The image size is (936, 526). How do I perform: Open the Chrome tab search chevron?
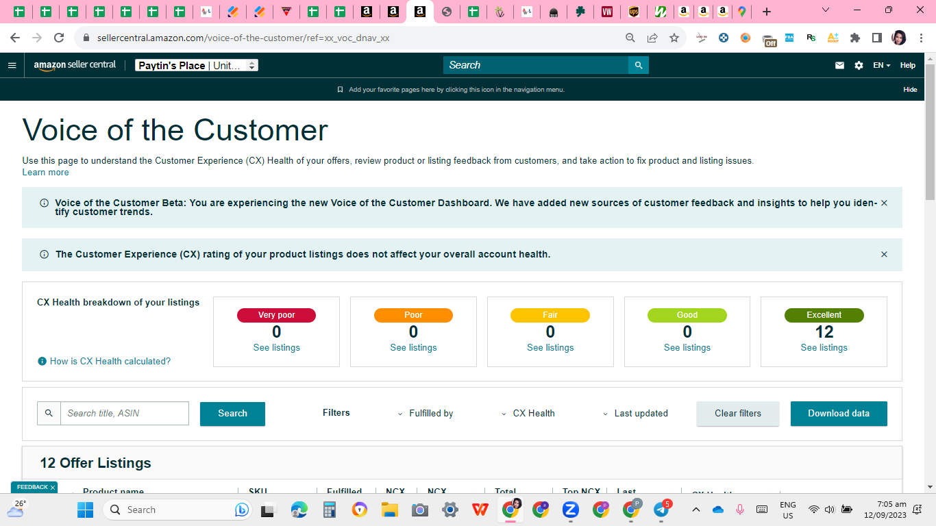tap(825, 10)
